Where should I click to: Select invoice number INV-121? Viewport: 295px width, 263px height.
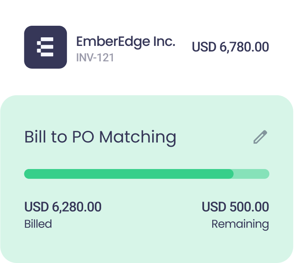click(x=95, y=57)
